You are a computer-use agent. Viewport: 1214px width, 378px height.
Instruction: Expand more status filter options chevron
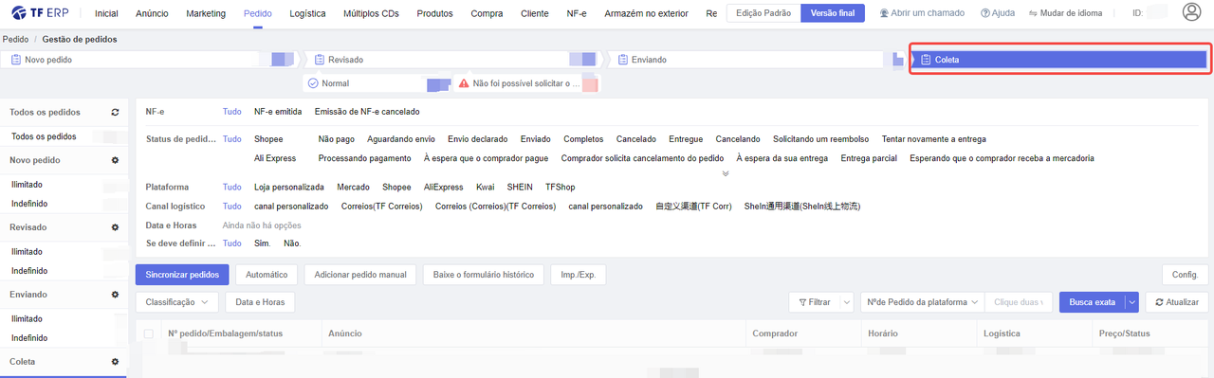tap(726, 173)
